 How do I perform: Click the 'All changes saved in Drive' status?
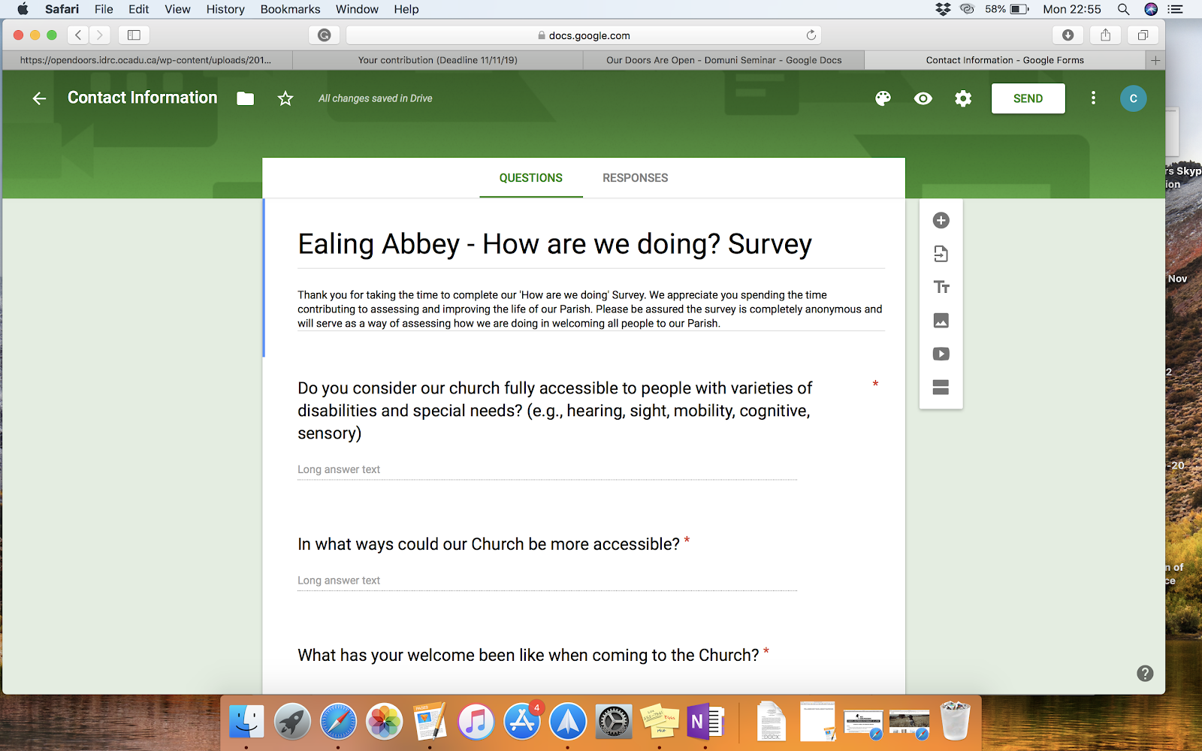pos(375,98)
